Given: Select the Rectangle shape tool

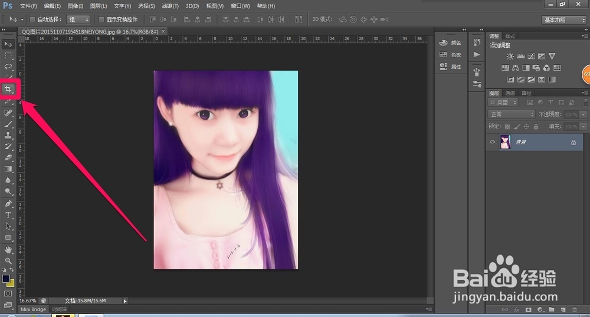Looking at the screenshot, I should tap(8, 238).
